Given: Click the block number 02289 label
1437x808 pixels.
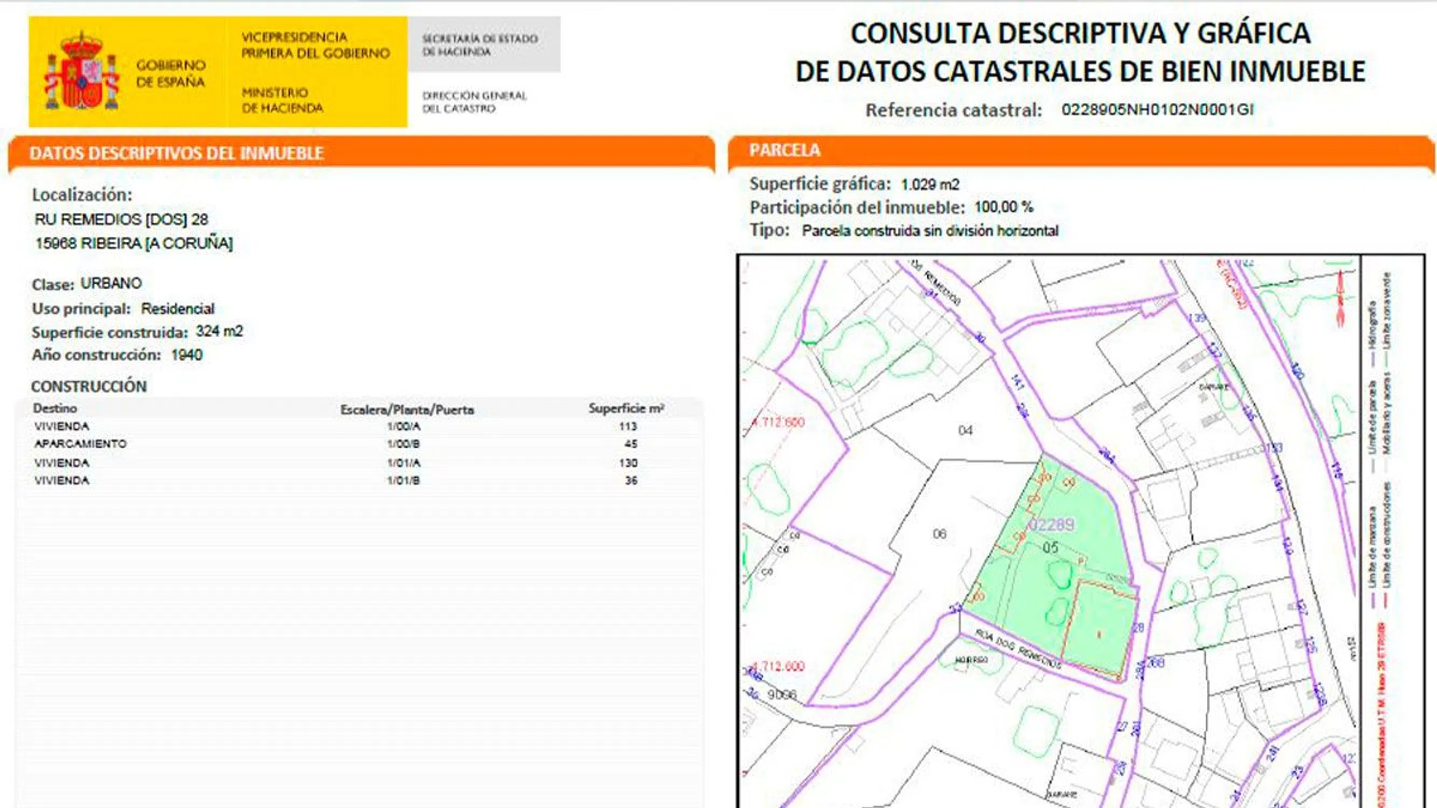Looking at the screenshot, I should click(1051, 525).
